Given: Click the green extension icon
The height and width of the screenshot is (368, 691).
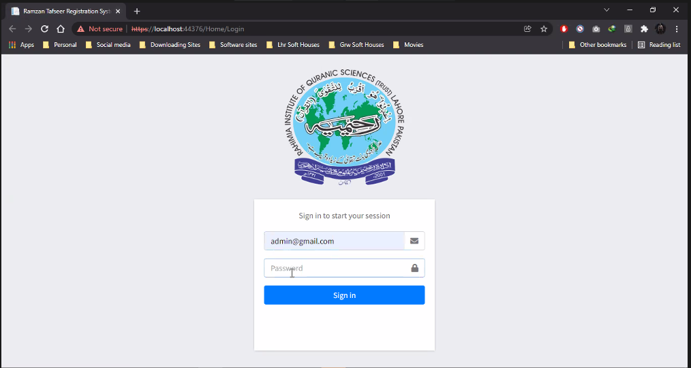Looking at the screenshot, I should point(612,29).
